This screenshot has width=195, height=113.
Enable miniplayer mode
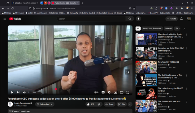pyautogui.click(x=115, y=92)
